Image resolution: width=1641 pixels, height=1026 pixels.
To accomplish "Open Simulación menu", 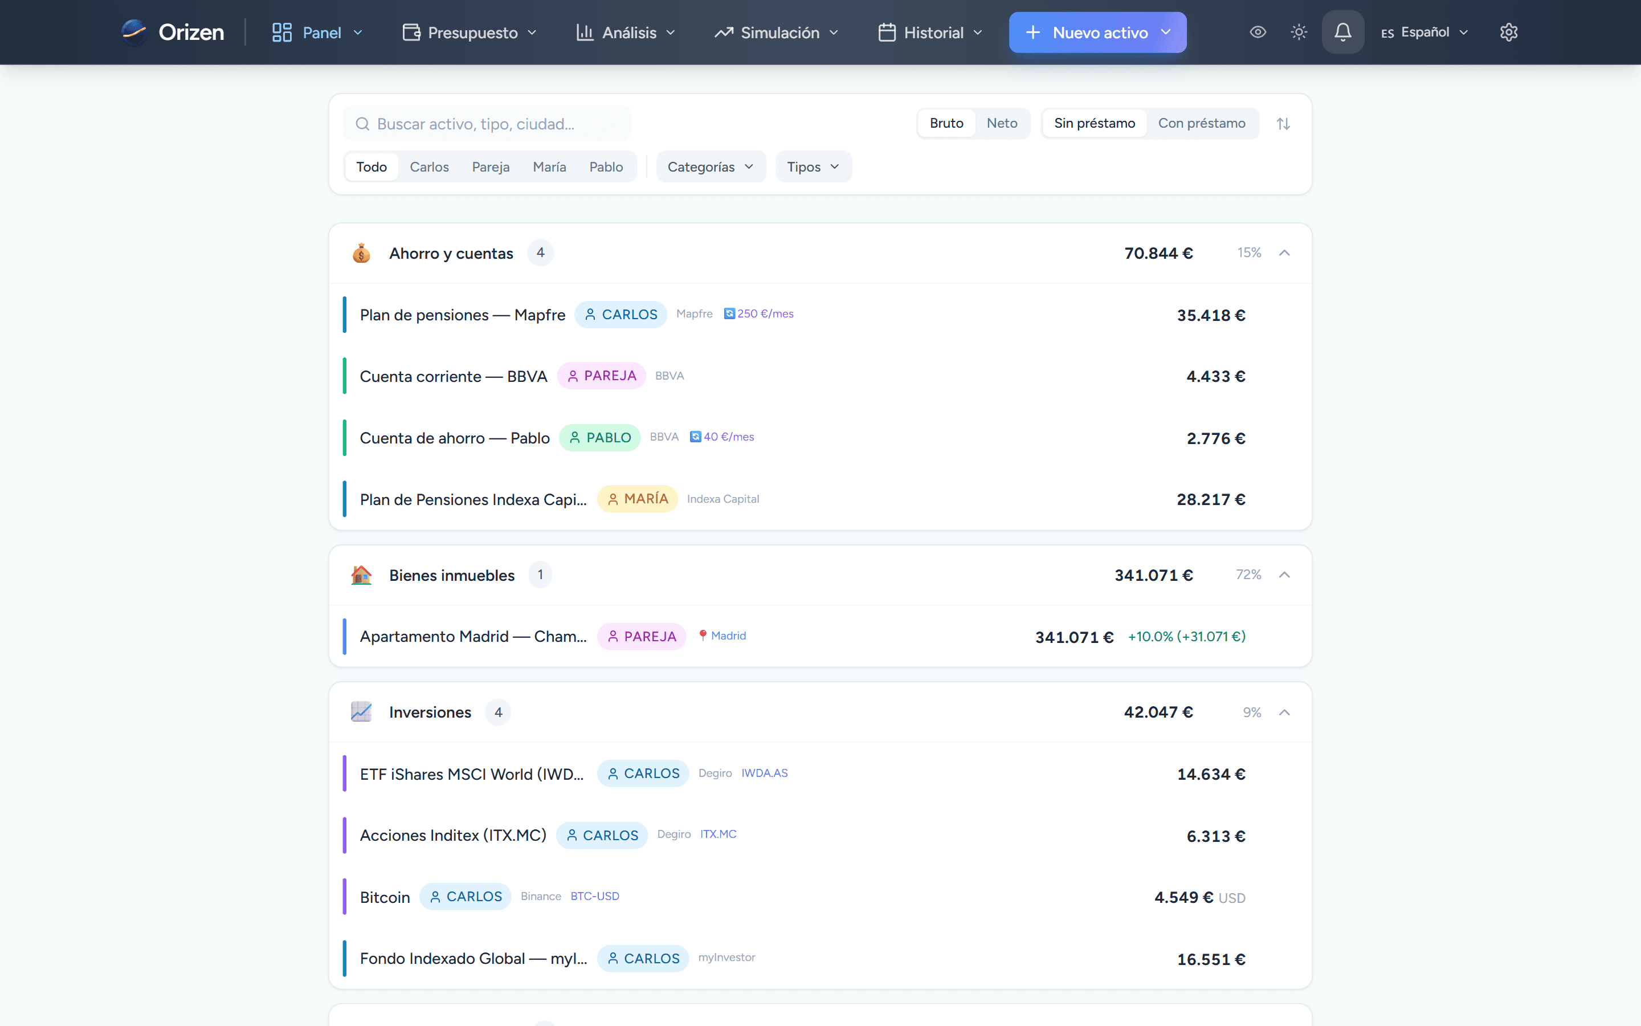I will [777, 32].
